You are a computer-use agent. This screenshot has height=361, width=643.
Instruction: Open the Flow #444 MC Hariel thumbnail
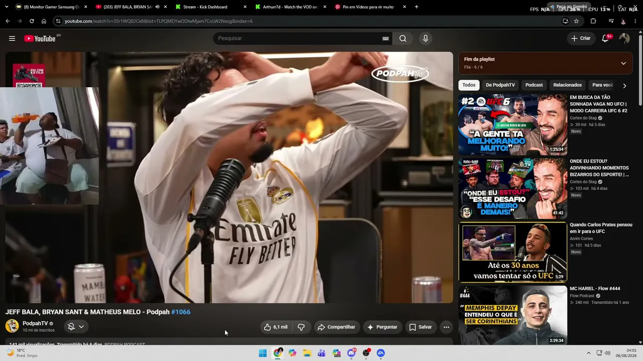click(513, 316)
